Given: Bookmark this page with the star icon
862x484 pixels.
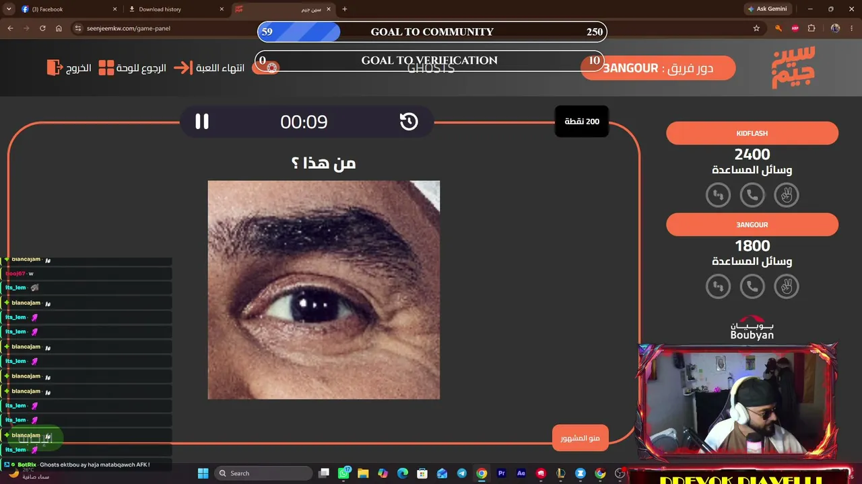Looking at the screenshot, I should pos(756,28).
